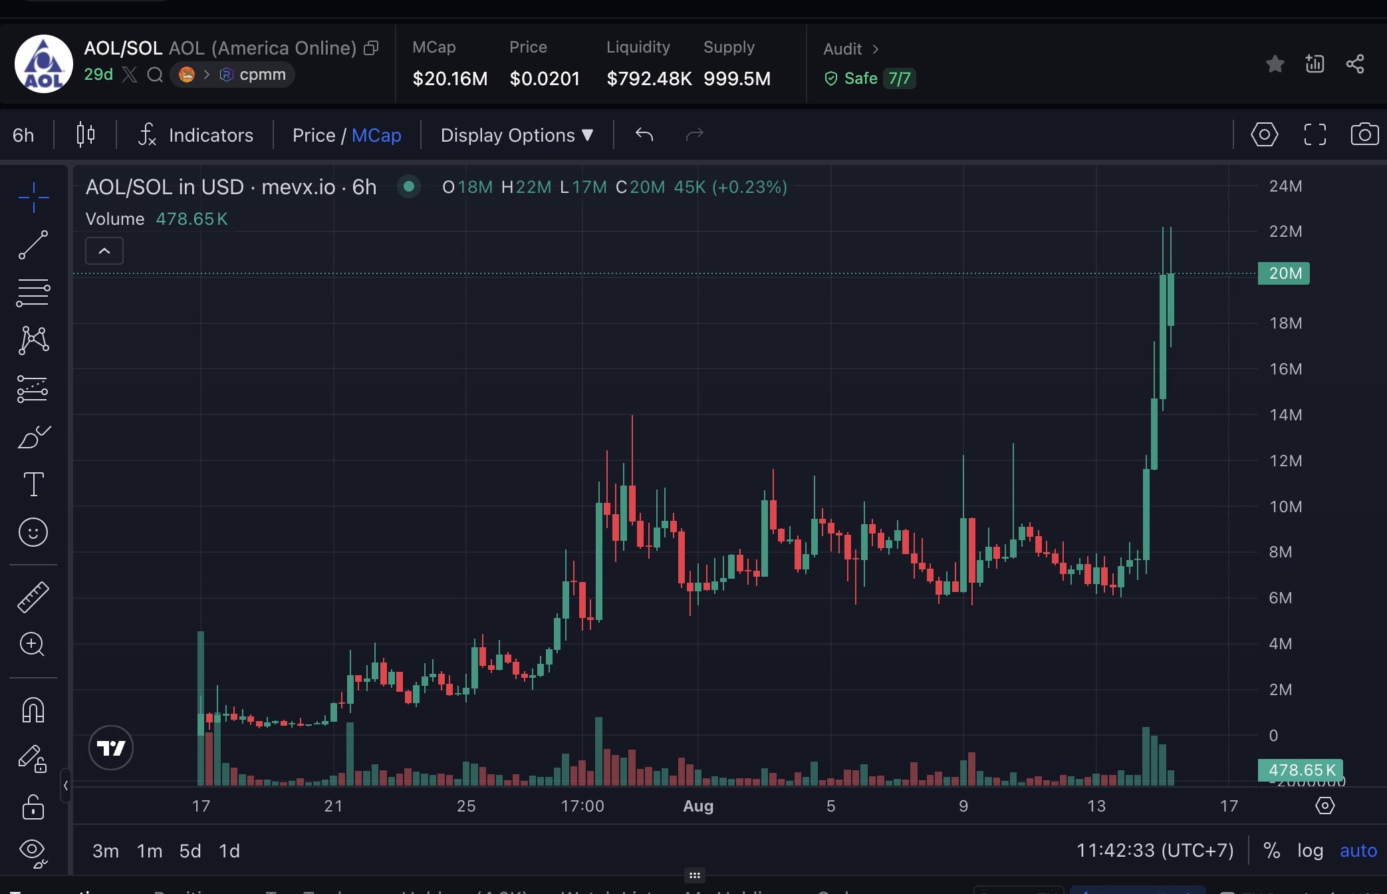Viewport: 1387px width, 894px height.
Task: Select the crosshair cursor tool
Action: tap(33, 198)
